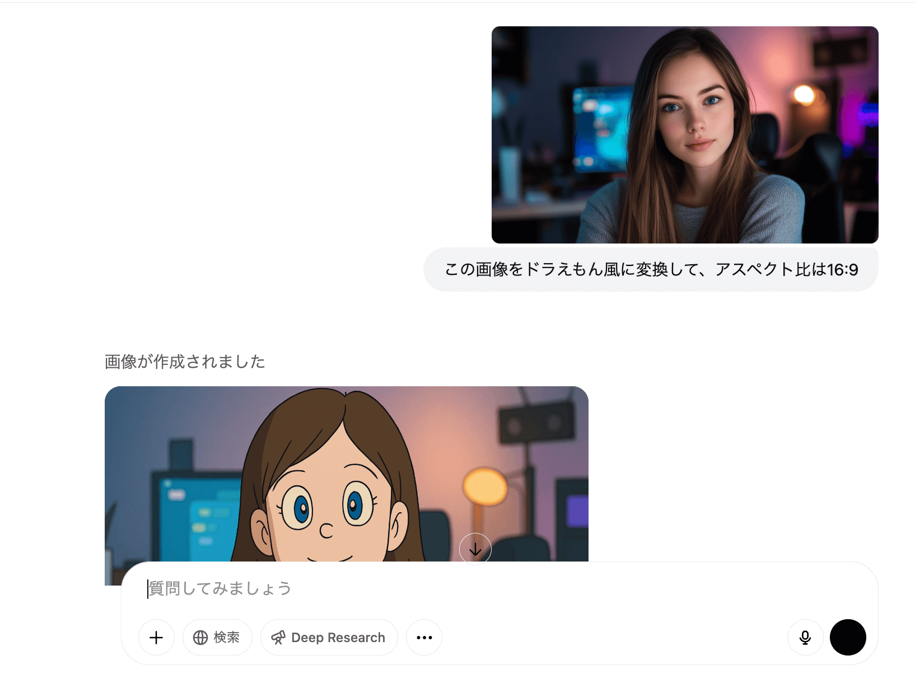Viewport: 915px width, 674px height.
Task: Open the three-dot more options menu
Action: [424, 638]
